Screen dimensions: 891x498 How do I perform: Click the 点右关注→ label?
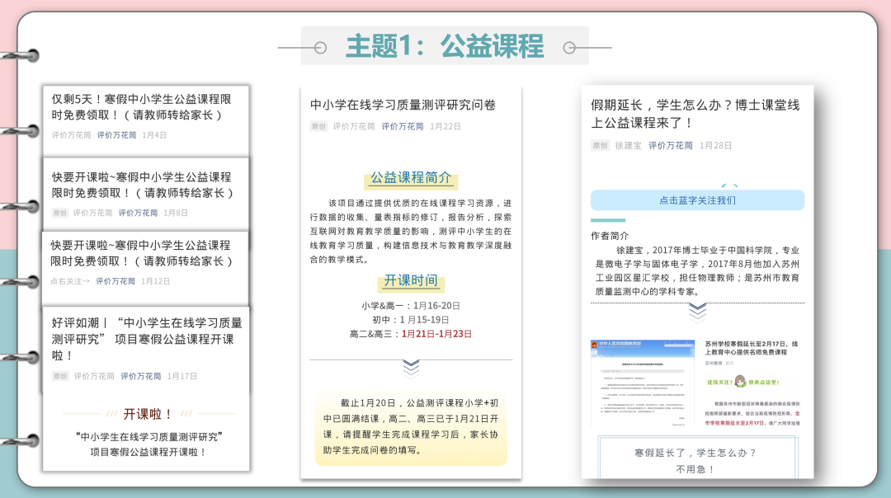[x=70, y=281]
